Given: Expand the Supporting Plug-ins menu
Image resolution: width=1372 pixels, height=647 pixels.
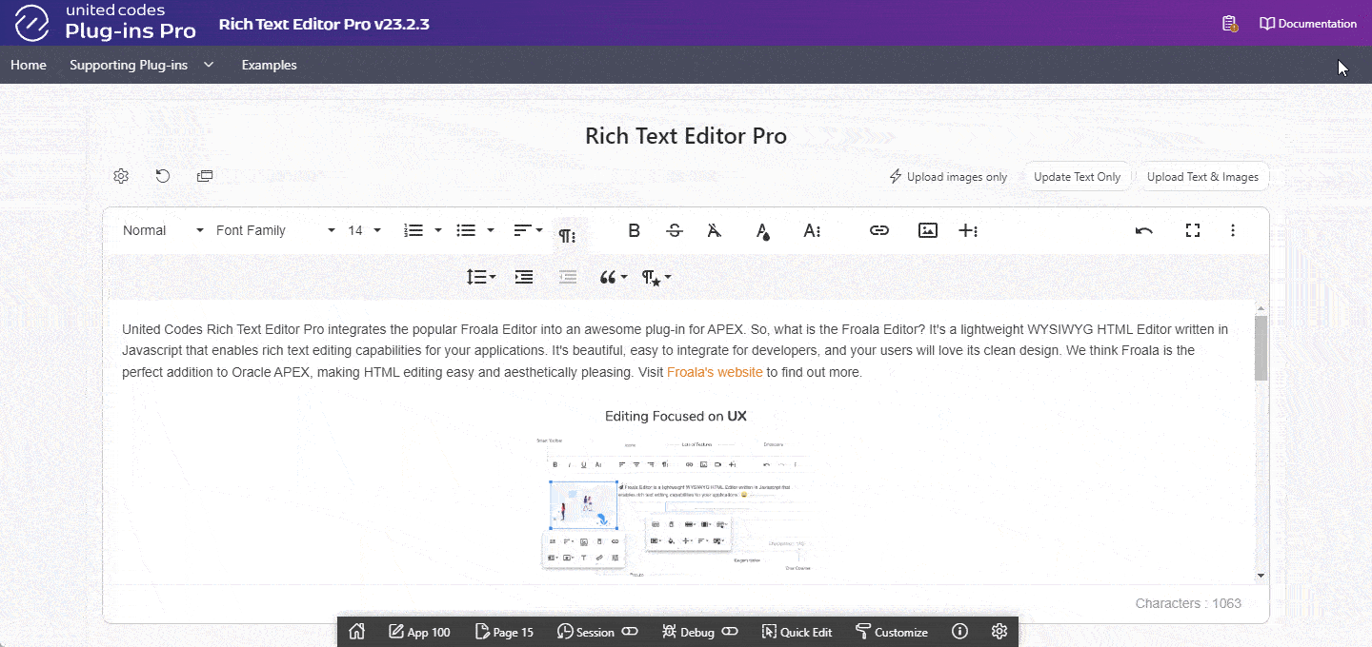Looking at the screenshot, I should (x=142, y=65).
